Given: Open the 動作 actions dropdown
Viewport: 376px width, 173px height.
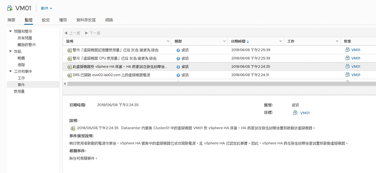Looking at the screenshot, I should tap(47, 8).
